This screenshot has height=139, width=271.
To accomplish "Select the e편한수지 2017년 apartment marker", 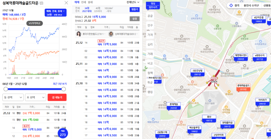I will pyautogui.click(x=260, y=57).
